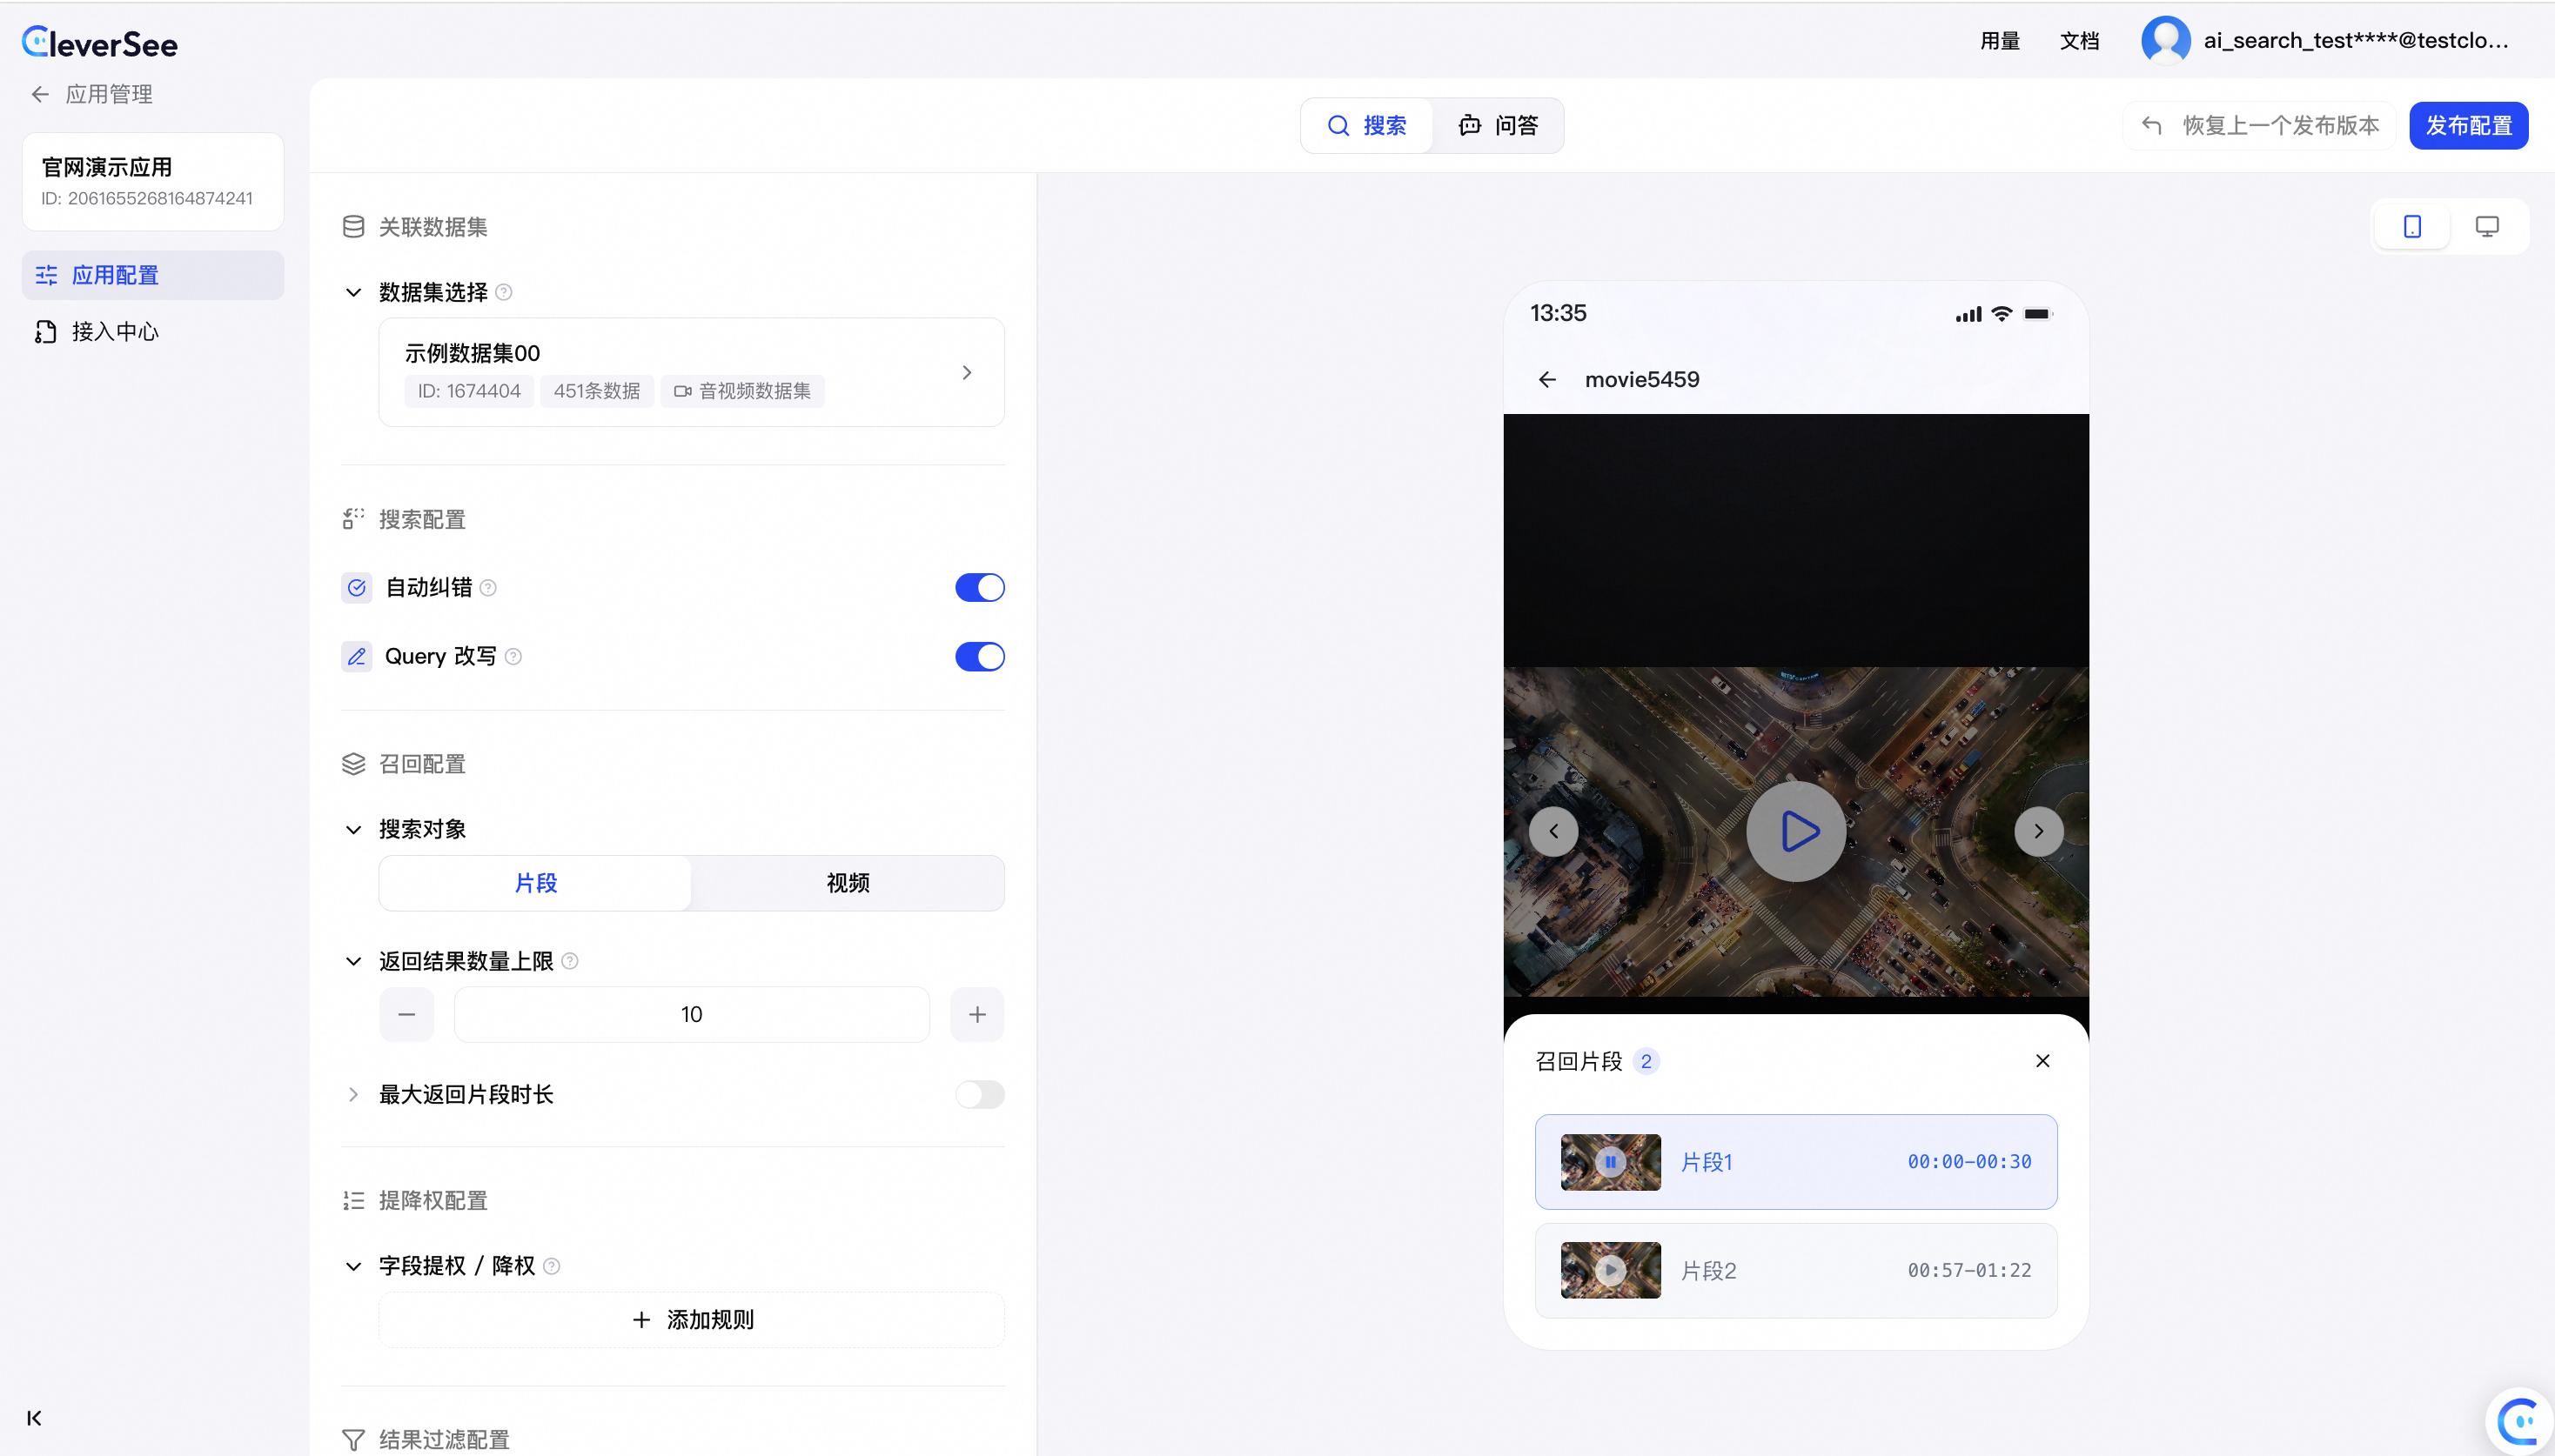Go to next video with right arrow
Viewport: 2555px width, 1456px height.
point(2039,831)
